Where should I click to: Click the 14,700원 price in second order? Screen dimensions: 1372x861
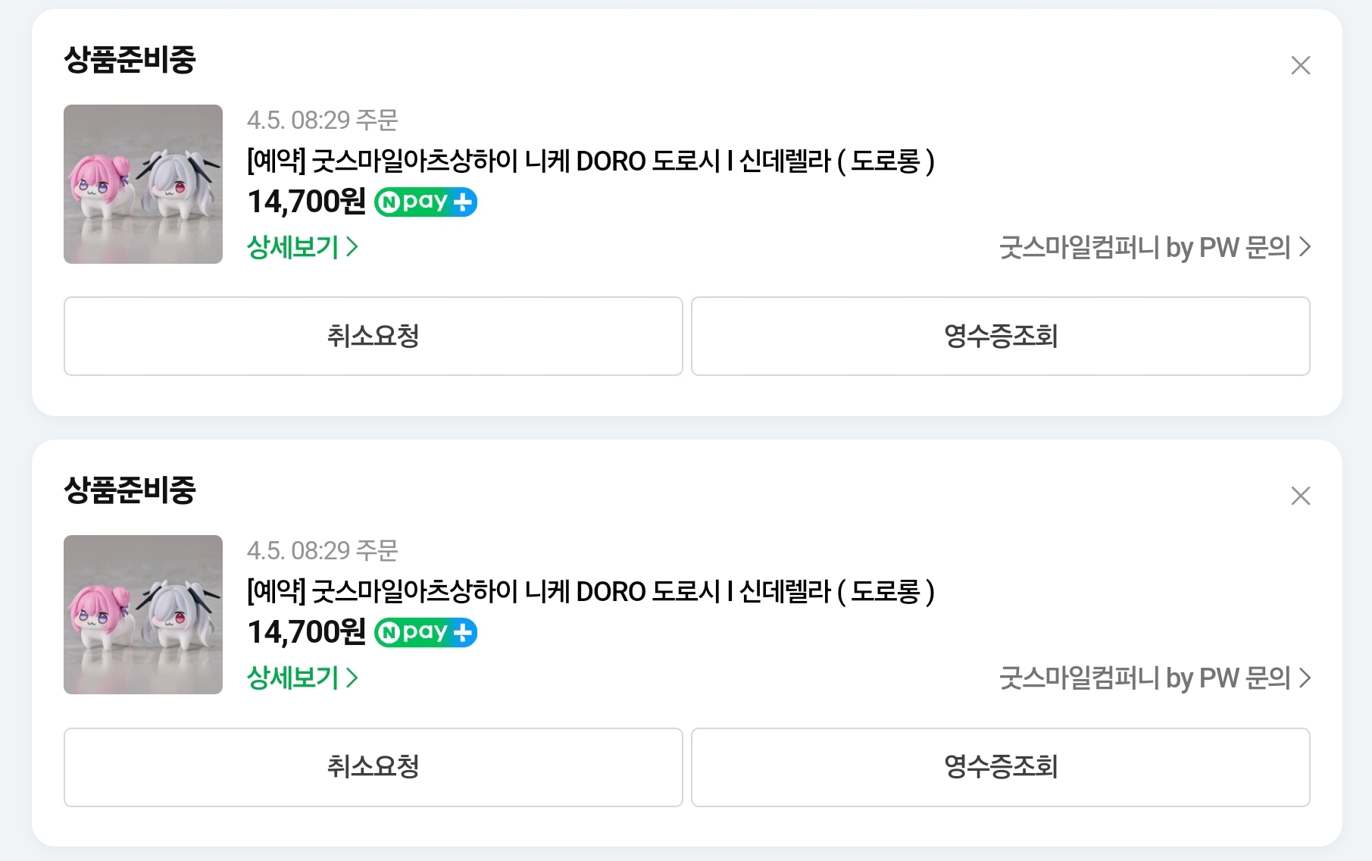pos(307,632)
